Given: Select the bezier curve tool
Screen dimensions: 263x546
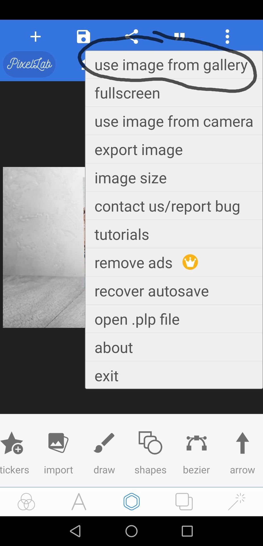Looking at the screenshot, I should [x=196, y=451].
